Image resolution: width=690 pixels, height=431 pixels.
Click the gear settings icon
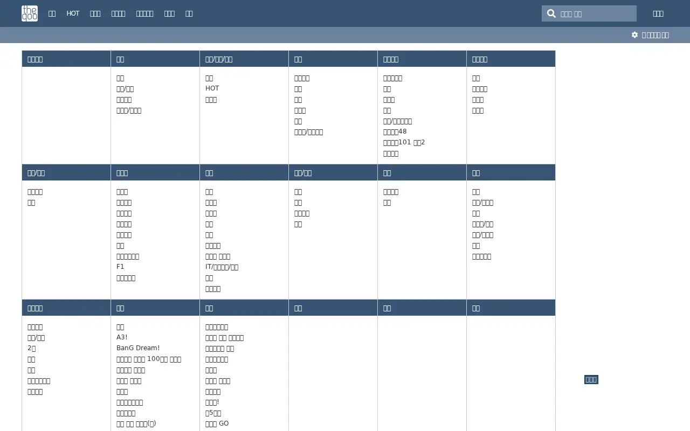(x=634, y=35)
